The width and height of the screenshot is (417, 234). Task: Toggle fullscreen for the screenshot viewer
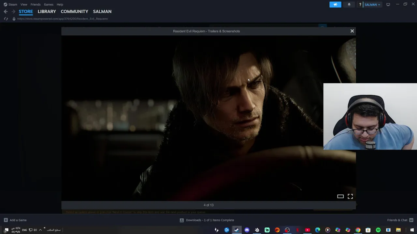click(x=350, y=196)
